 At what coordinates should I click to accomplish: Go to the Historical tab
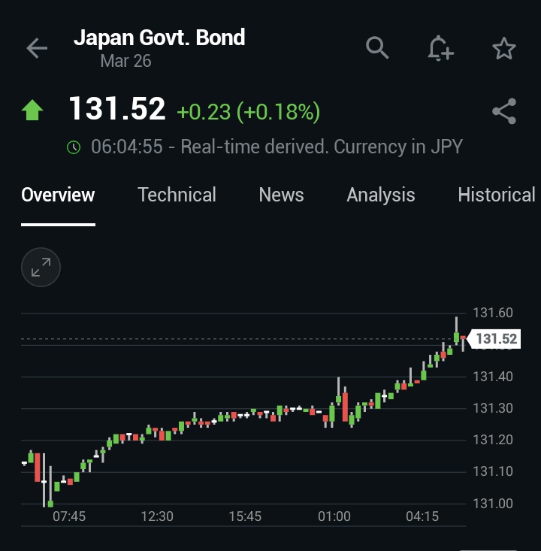click(497, 195)
